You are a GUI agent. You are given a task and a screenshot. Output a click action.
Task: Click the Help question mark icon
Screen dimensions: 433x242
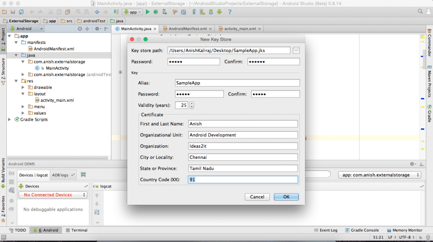[230, 12]
